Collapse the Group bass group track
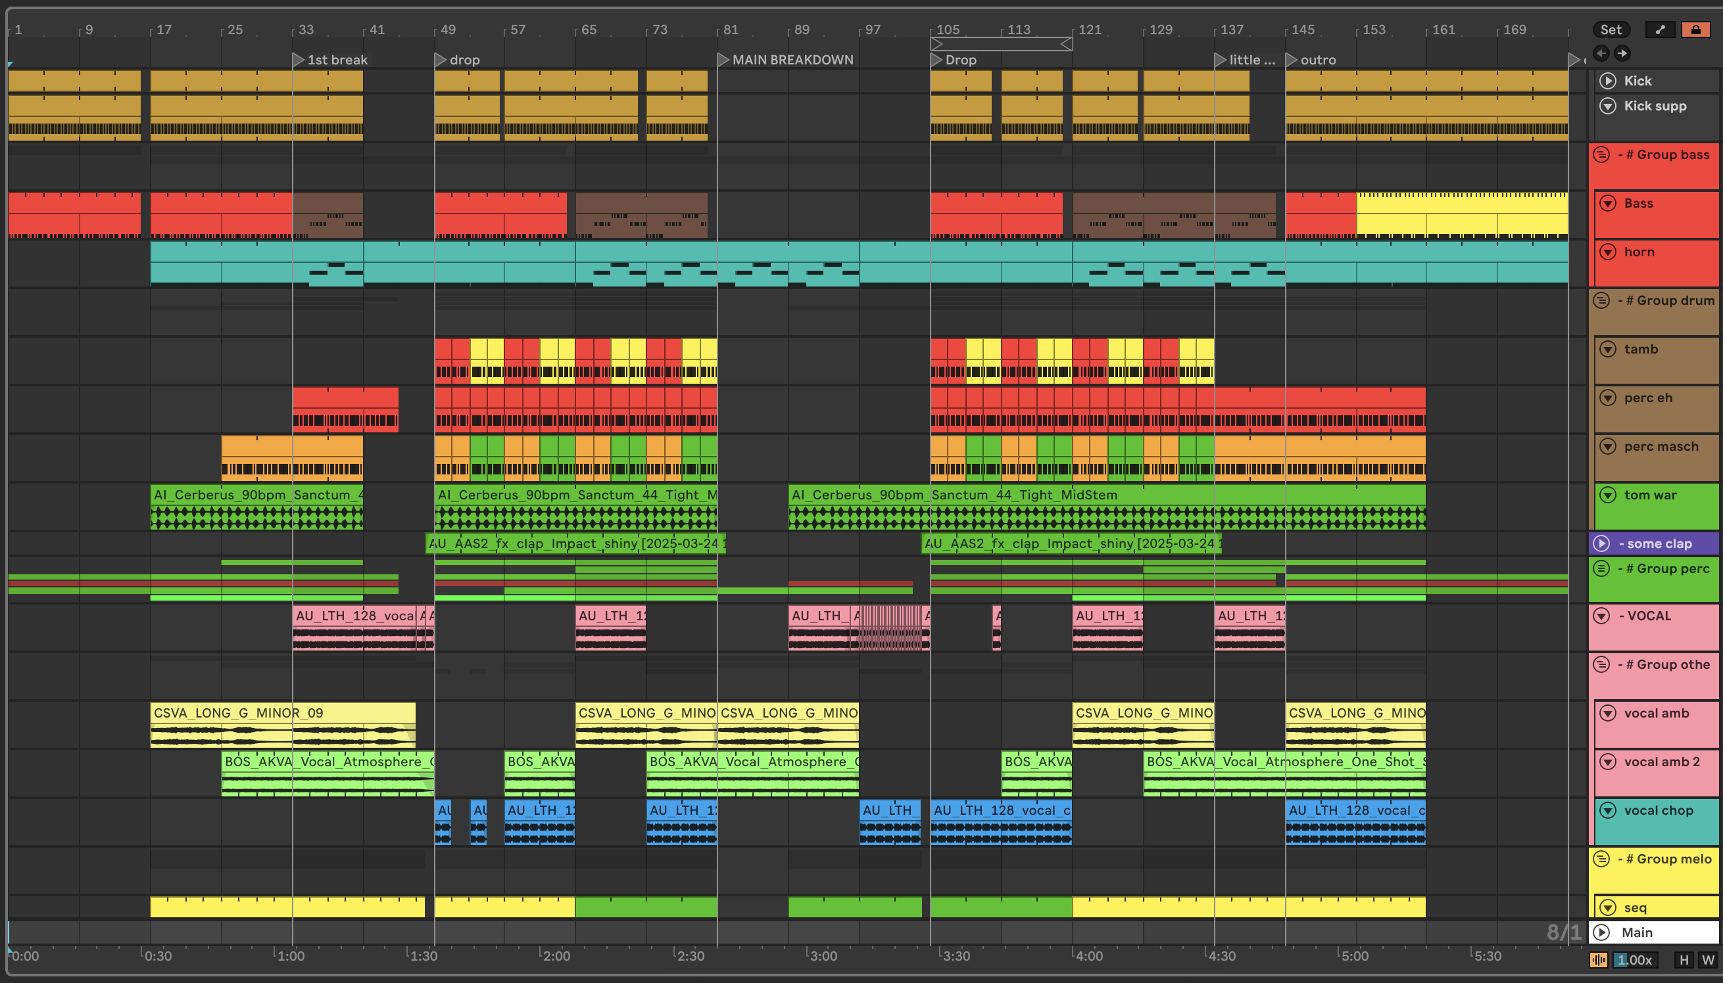 point(1601,154)
